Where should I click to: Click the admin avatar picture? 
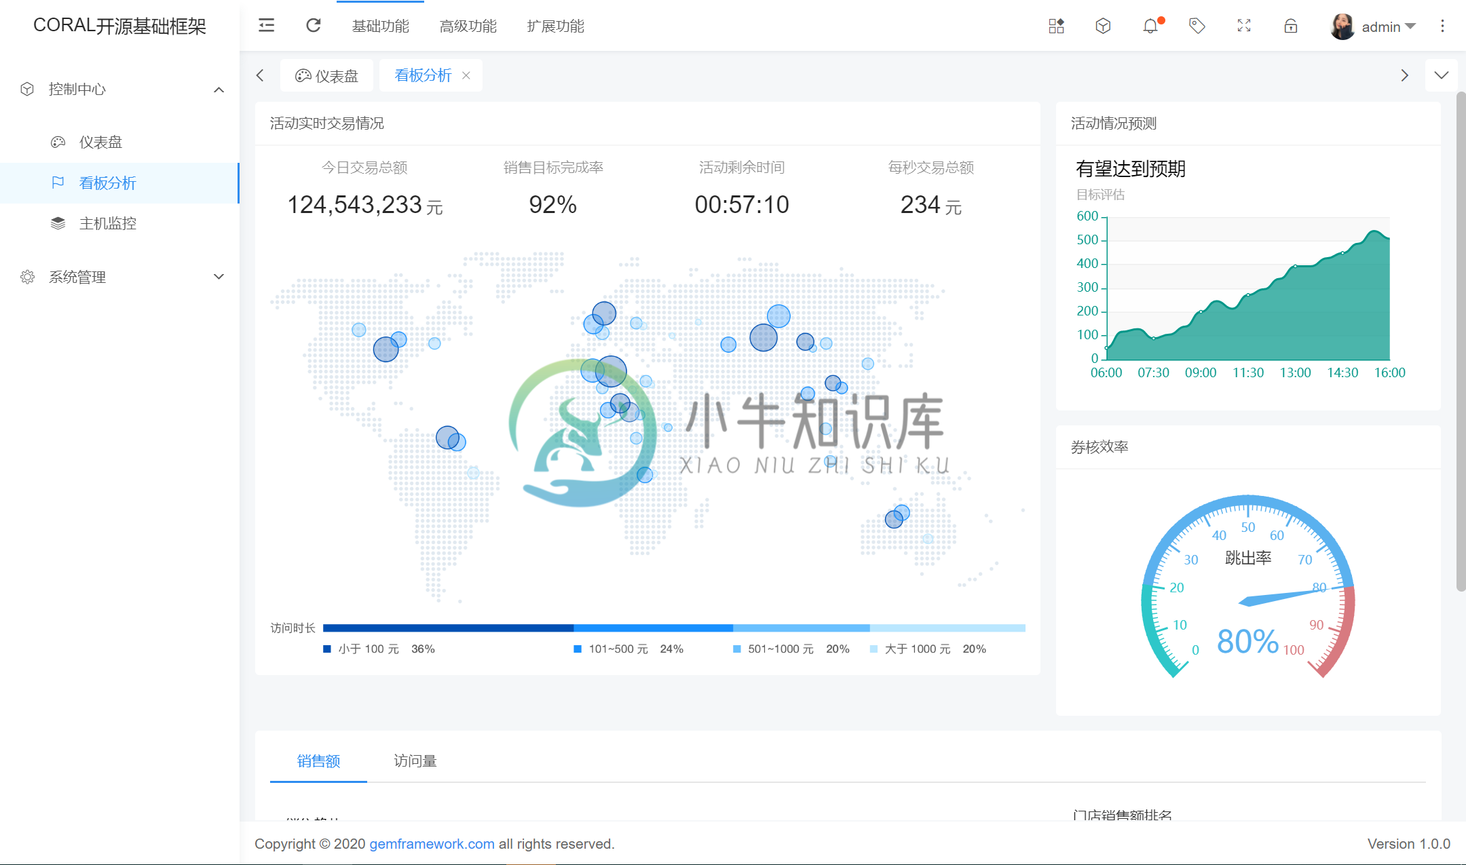pos(1342,26)
